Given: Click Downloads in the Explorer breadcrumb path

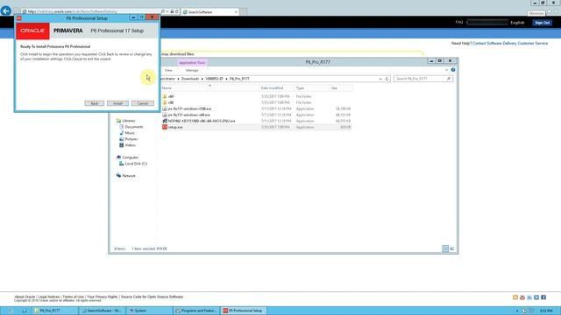Looking at the screenshot, I should 190,79.
